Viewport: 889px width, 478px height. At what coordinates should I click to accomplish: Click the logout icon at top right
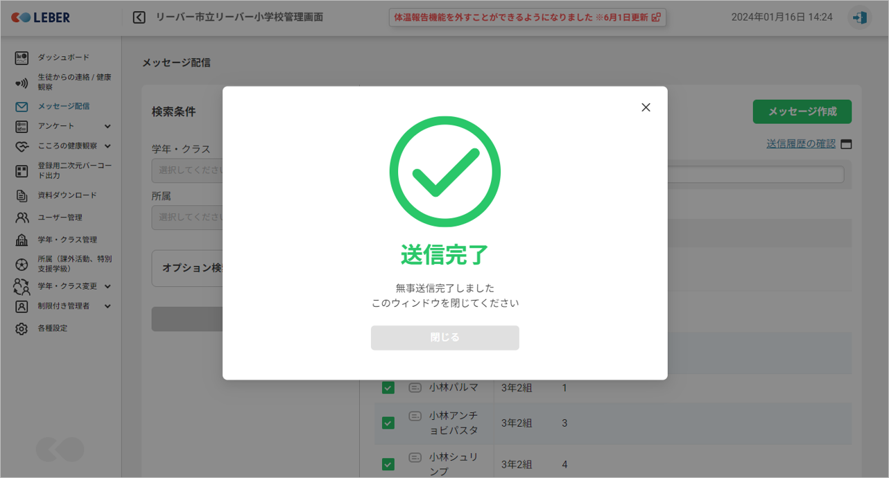860,17
